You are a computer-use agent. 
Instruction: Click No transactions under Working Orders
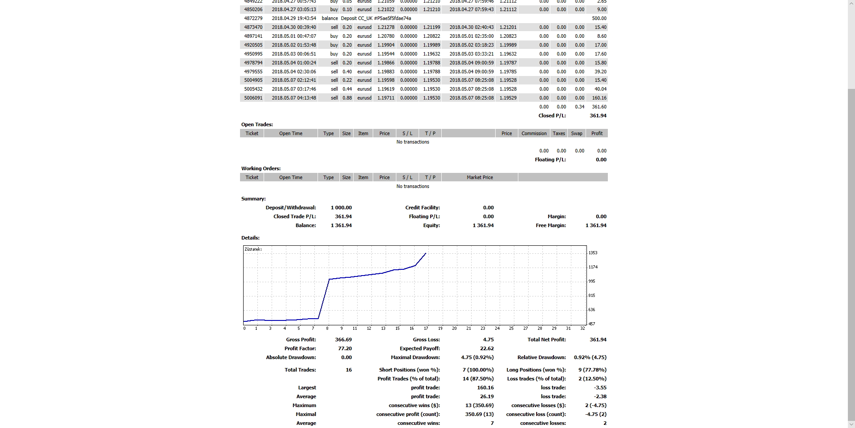[413, 186]
